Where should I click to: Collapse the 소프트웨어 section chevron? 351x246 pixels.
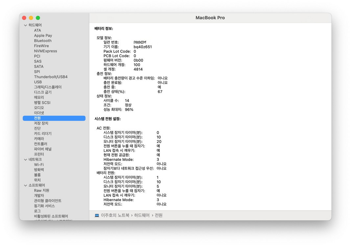(x=25, y=185)
